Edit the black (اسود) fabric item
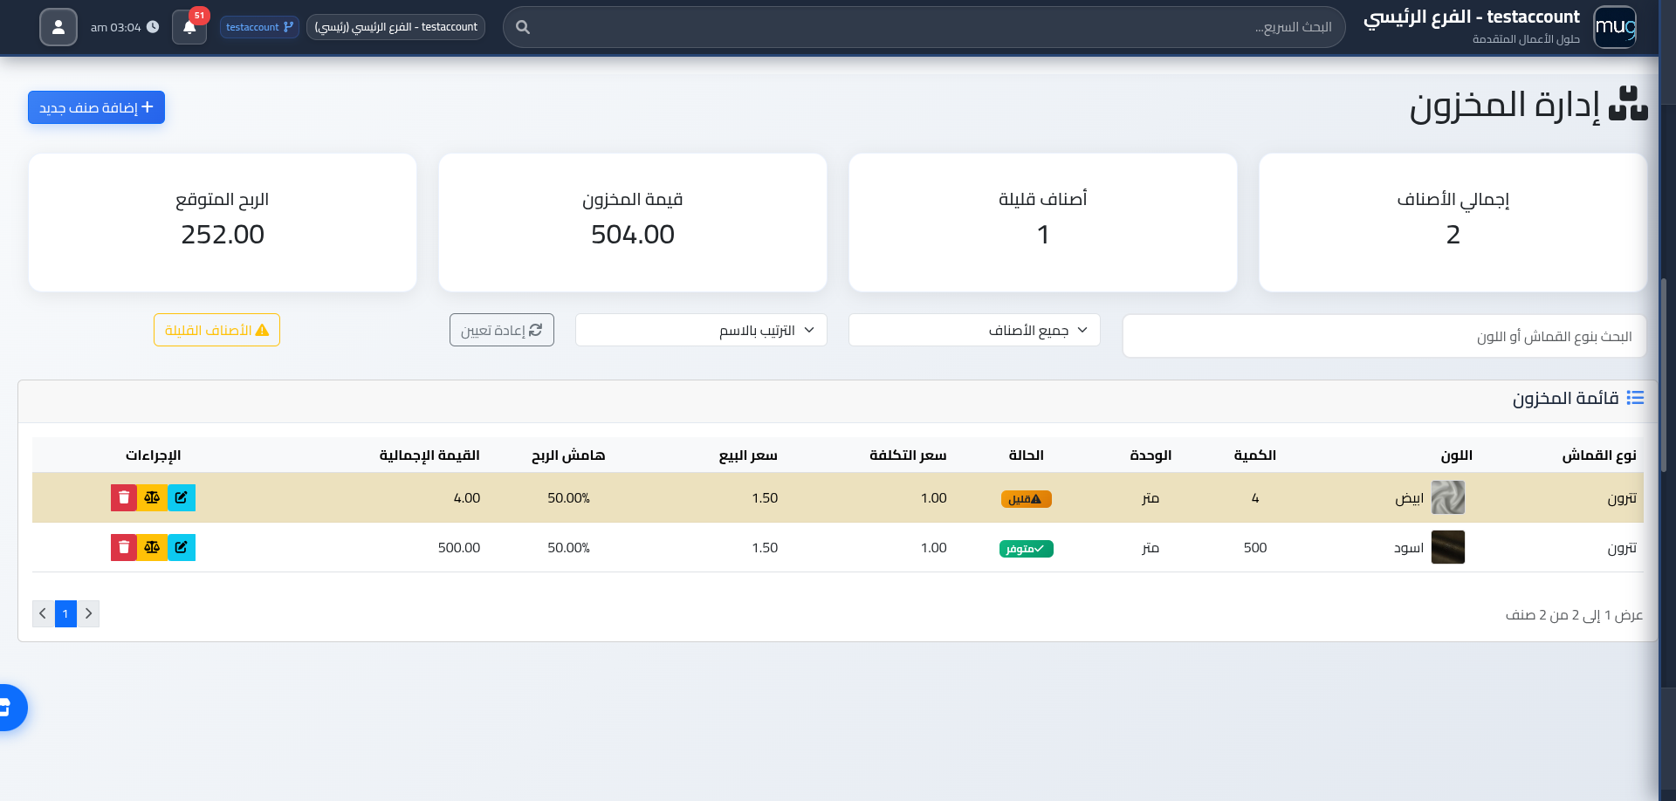 point(181,547)
